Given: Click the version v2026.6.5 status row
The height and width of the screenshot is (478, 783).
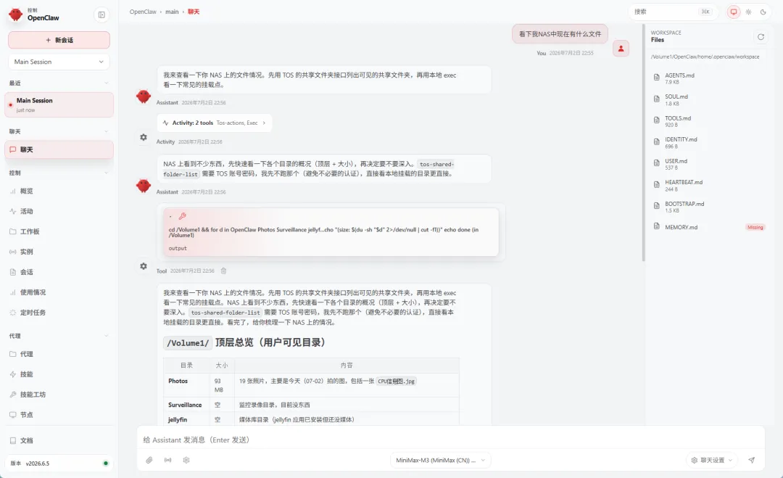Looking at the screenshot, I should (59, 463).
